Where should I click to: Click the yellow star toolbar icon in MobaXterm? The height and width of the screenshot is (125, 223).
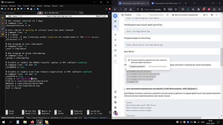click(15, 9)
